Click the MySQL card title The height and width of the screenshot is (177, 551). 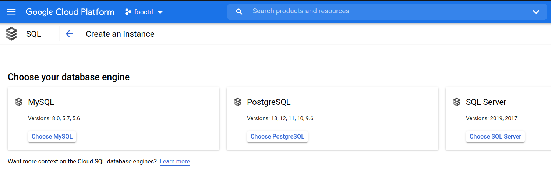pyautogui.click(x=41, y=102)
